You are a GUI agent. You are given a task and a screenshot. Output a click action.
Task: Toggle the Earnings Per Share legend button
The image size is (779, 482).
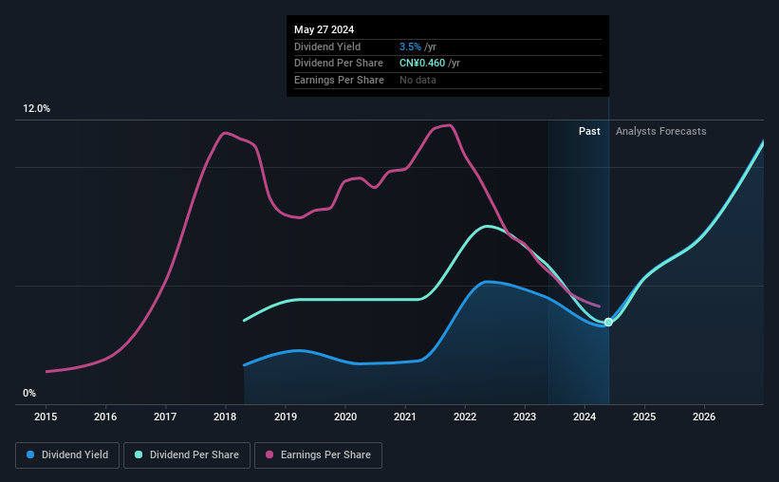pos(318,455)
